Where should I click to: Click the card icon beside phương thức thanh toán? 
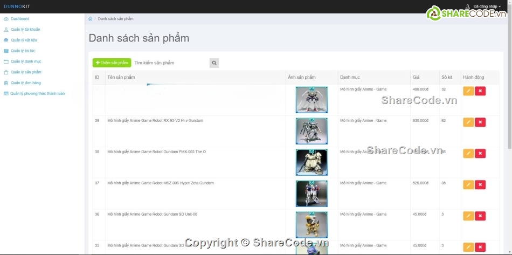pos(6,93)
